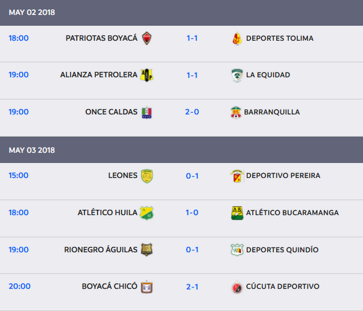Click the Boyacá Chicó team crest

pyautogui.click(x=147, y=287)
